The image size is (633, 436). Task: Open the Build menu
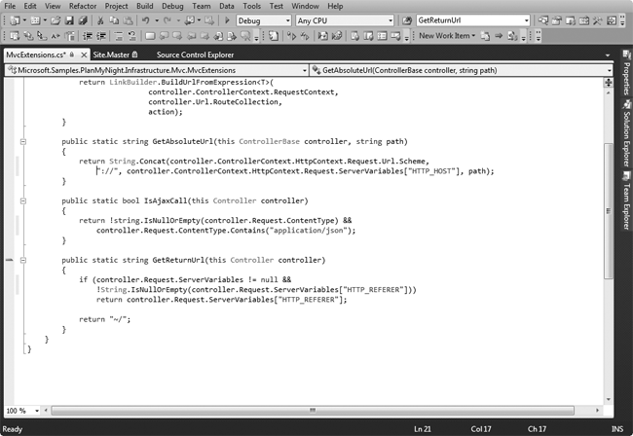click(144, 6)
